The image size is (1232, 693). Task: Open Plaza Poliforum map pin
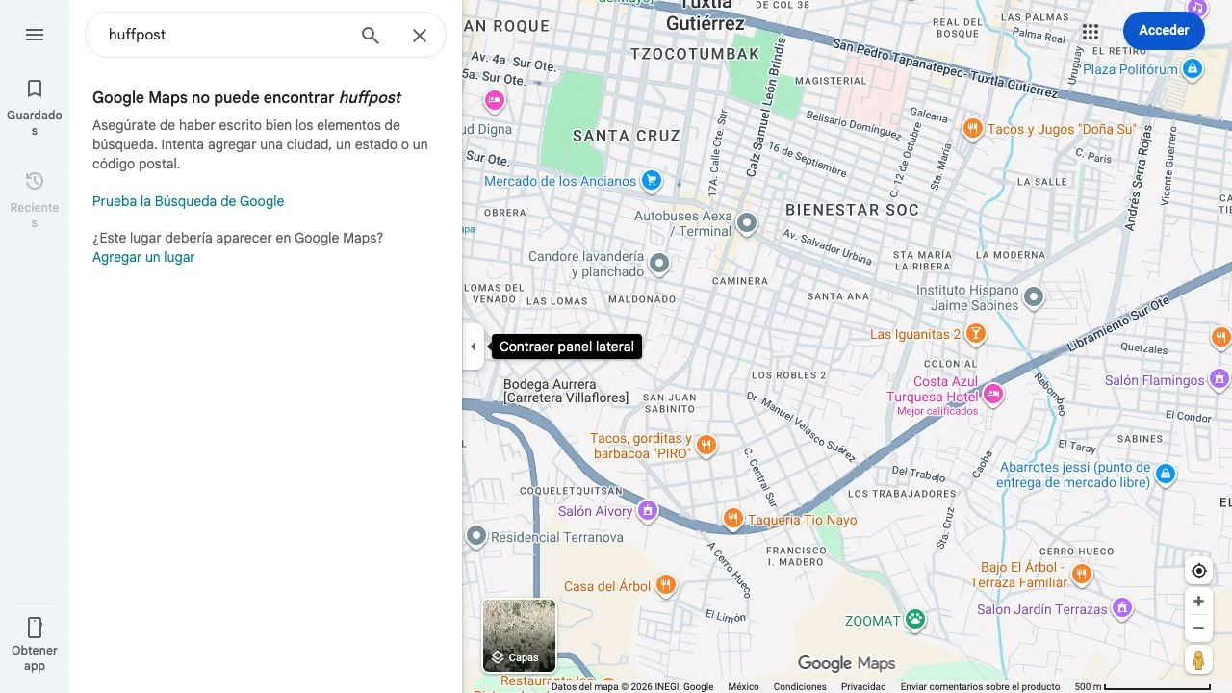pyautogui.click(x=1192, y=68)
